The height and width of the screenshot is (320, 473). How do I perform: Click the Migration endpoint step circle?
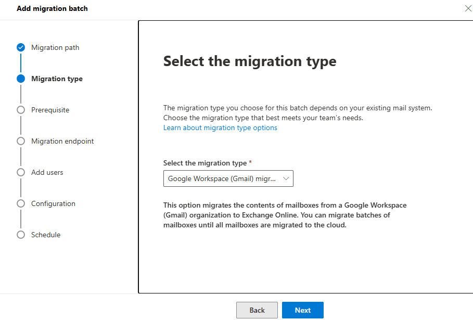(x=21, y=141)
